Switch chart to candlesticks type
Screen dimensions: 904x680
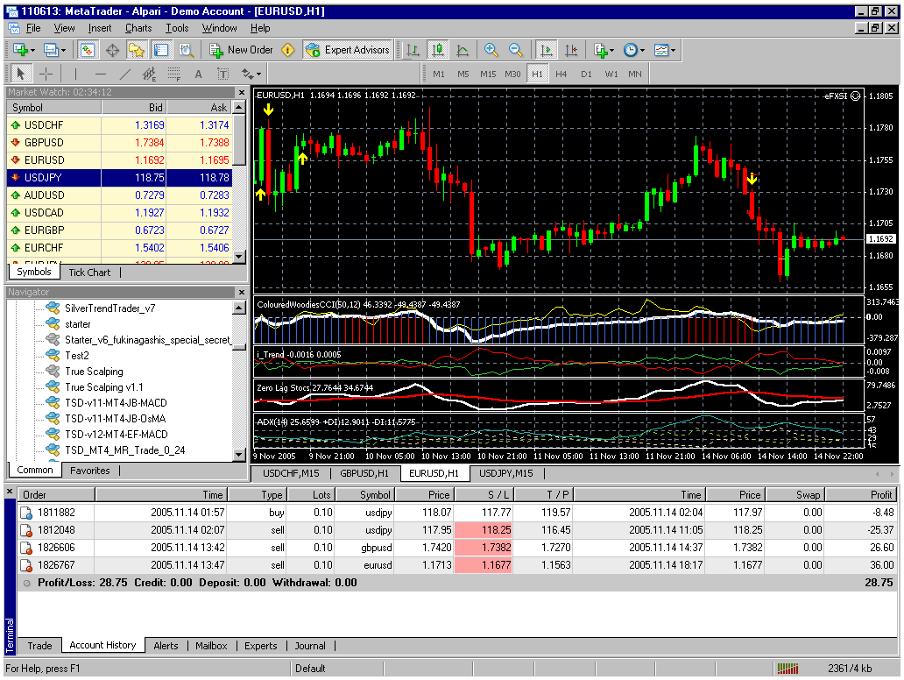pyautogui.click(x=438, y=50)
